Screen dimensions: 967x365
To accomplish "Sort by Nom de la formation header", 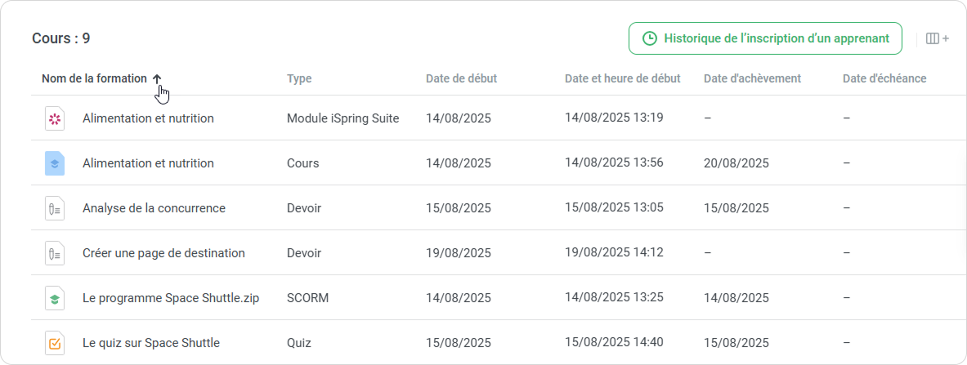I will [94, 79].
